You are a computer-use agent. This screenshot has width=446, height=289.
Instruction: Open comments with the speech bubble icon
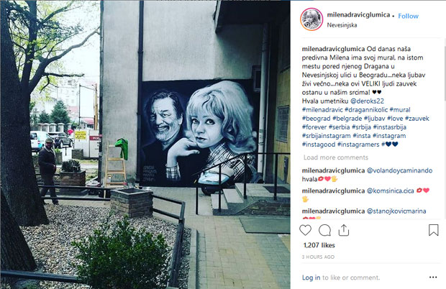point(324,230)
